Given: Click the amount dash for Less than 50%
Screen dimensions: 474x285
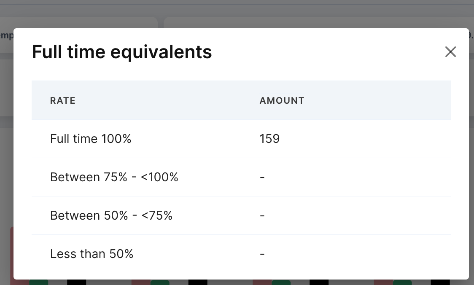Looking at the screenshot, I should (262, 254).
